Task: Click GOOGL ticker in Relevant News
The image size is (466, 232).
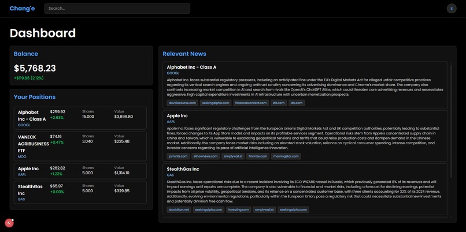Action: pyautogui.click(x=173, y=73)
